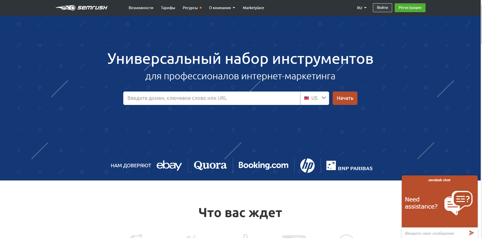
Task: Click the BNP Paribas logo
Action: coord(349,166)
